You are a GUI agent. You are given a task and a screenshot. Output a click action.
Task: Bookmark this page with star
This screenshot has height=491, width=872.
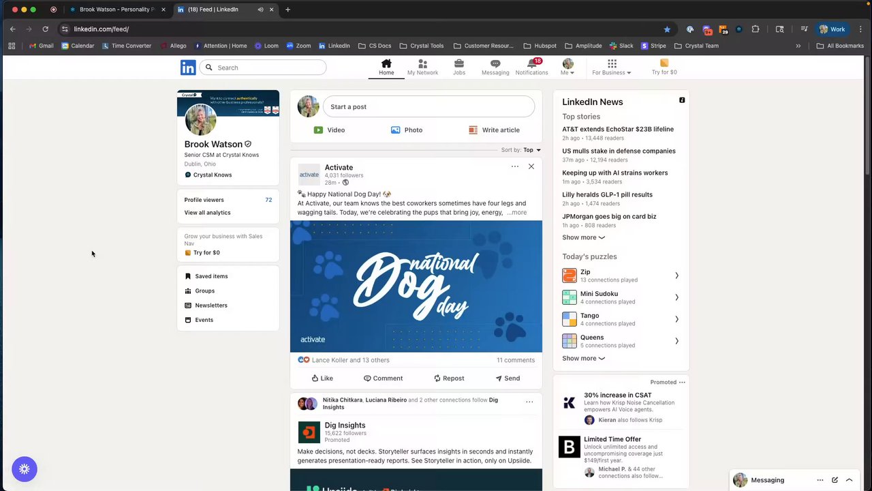[x=667, y=29]
